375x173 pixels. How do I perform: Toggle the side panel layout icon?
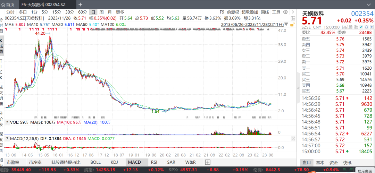[293, 18]
